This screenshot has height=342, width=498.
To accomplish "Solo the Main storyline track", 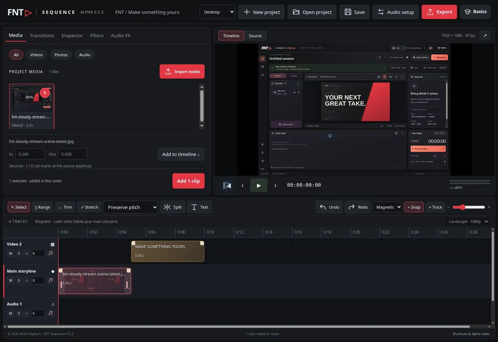I will tap(19, 280).
